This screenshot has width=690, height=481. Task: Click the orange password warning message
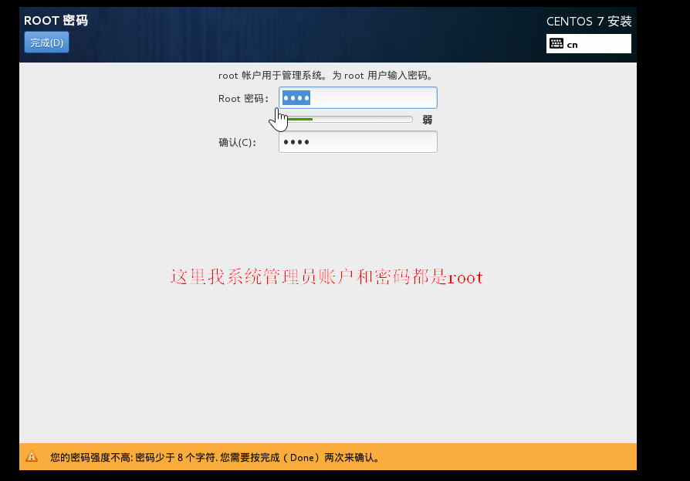pos(215,457)
